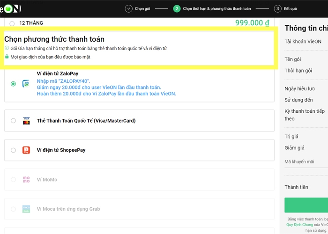This screenshot has height=234, width=328.
Task: Click the ZaloPay wallet logo
Action: click(26, 84)
